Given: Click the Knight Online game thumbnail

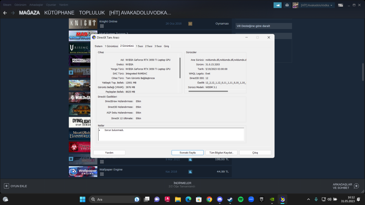Looking at the screenshot, I should coord(83,24).
